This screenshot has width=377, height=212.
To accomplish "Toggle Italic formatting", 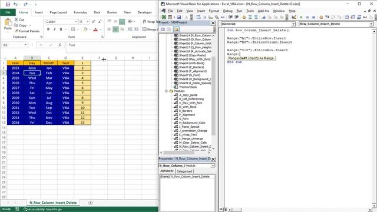I will [55, 29].
